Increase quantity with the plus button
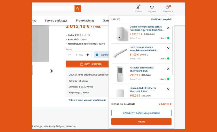Image resolution: width=217 pixels, height=132 pixels. (88, 55)
